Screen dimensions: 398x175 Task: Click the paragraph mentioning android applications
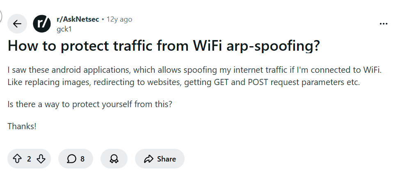click(194, 70)
